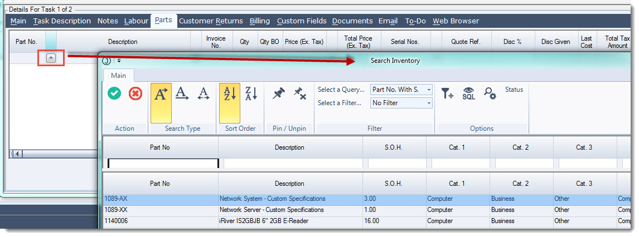
Task: Click the add filter funnel icon
Action: [447, 93]
